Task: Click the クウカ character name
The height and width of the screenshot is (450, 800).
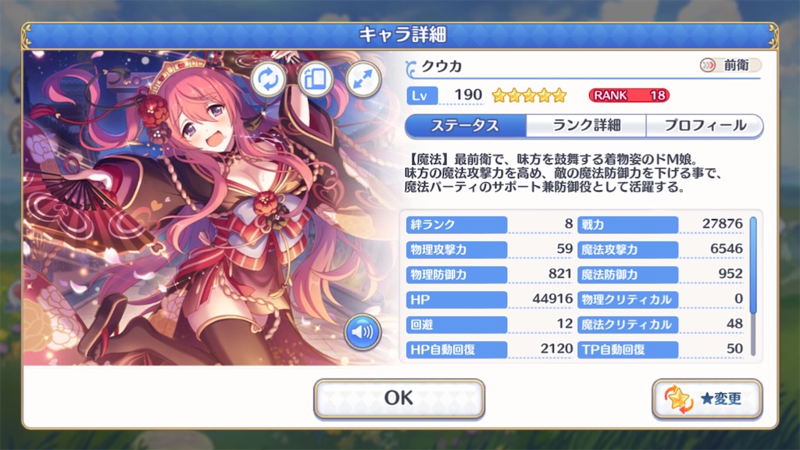Action: (x=442, y=66)
